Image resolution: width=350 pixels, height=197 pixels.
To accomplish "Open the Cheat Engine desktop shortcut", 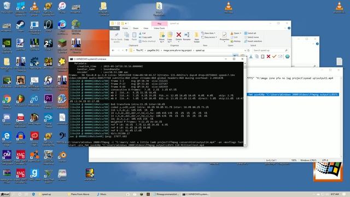I will [34, 63].
